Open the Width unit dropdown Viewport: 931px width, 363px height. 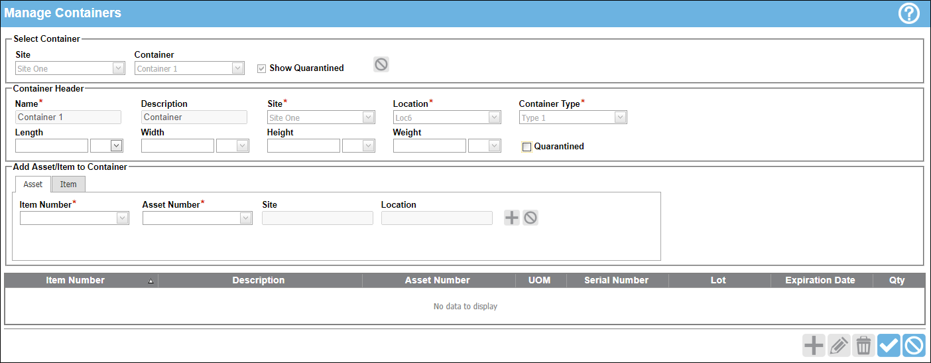pos(242,146)
